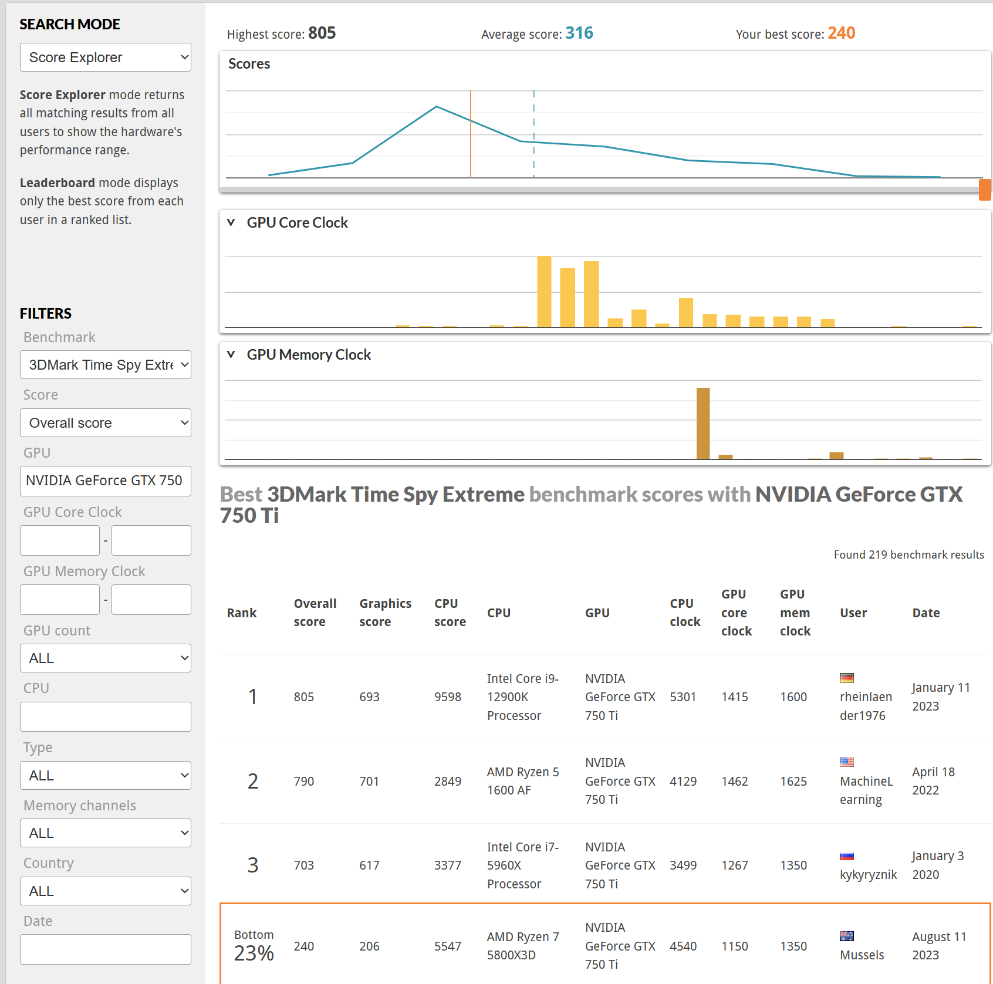Image resolution: width=993 pixels, height=984 pixels.
Task: Click the orange score range slider handle
Action: pos(985,190)
